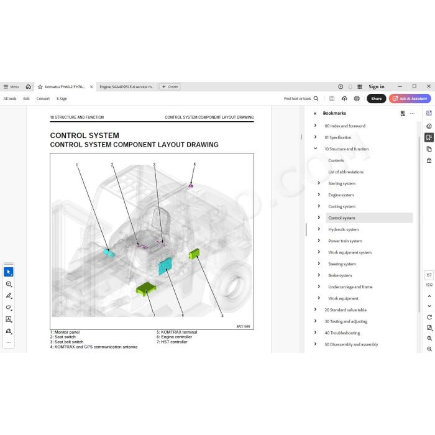The width and height of the screenshot is (435, 435).
Task: Open more tools ellipsis in left toolbar
Action: tap(9, 342)
